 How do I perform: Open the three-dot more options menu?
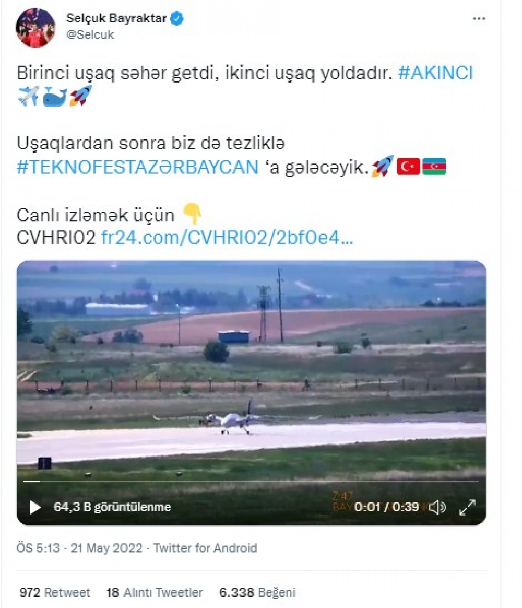(479, 18)
